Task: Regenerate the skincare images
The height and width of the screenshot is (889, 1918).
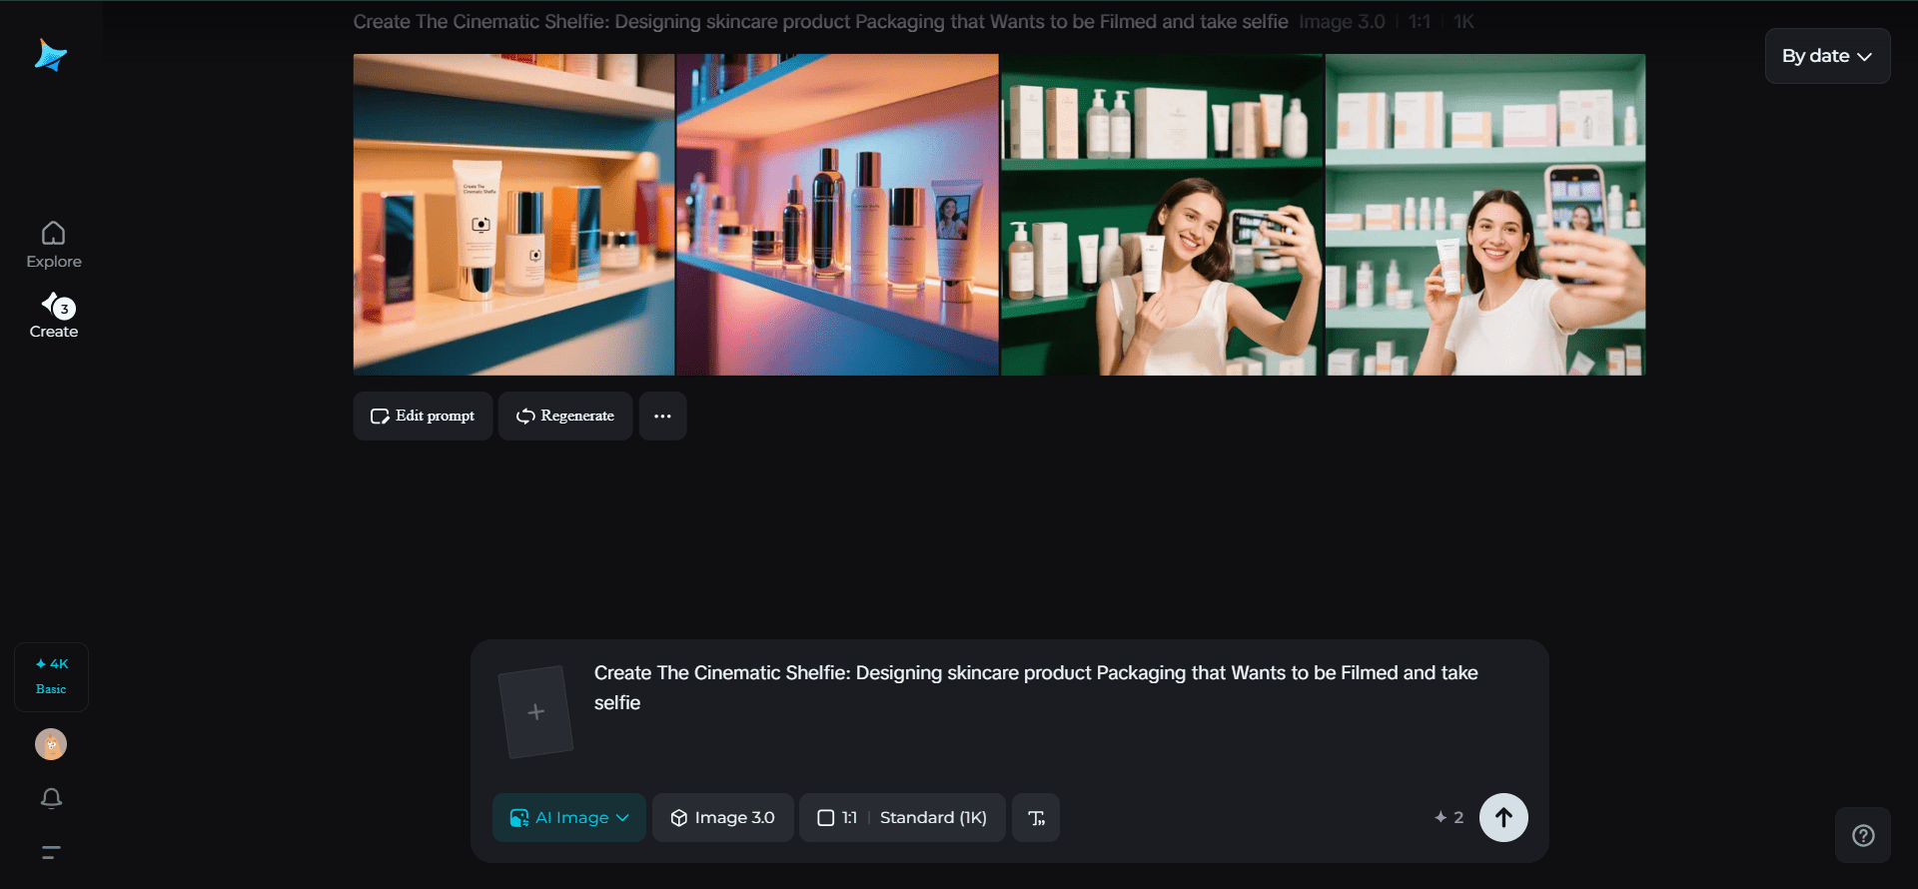Action: click(x=565, y=416)
